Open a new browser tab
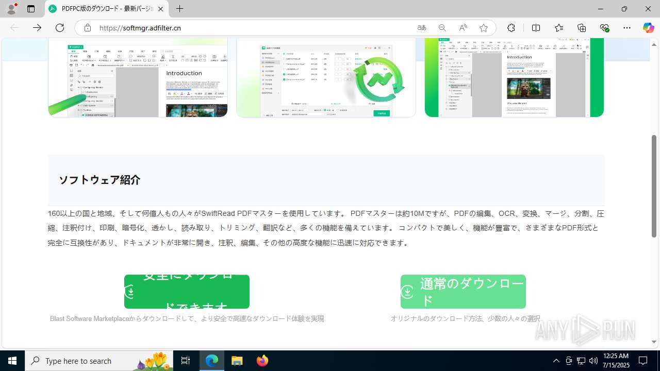 coord(179,9)
